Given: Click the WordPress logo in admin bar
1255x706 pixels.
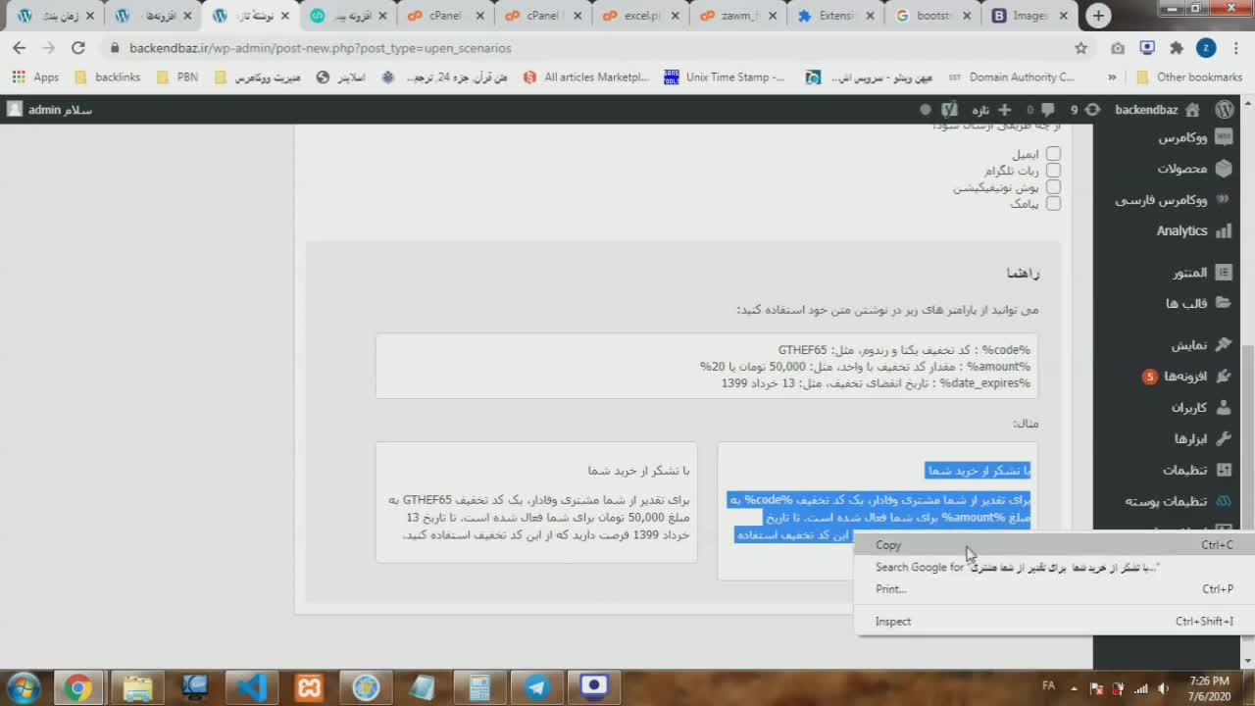Looking at the screenshot, I should [x=1224, y=110].
